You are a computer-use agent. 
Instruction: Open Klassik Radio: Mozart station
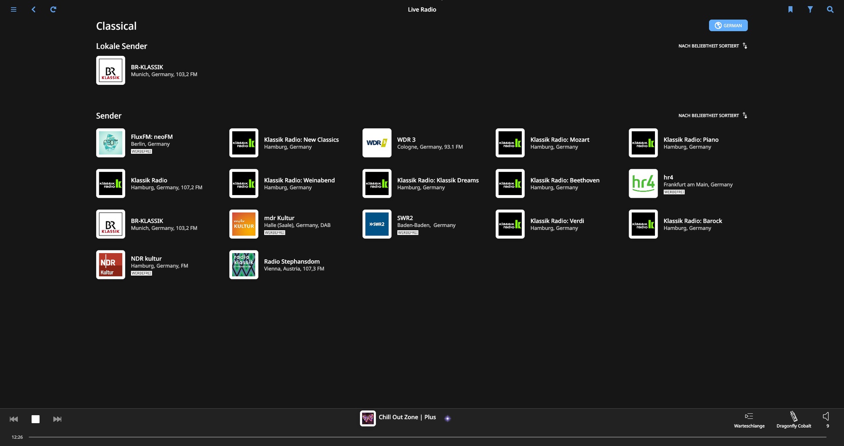[x=559, y=140]
